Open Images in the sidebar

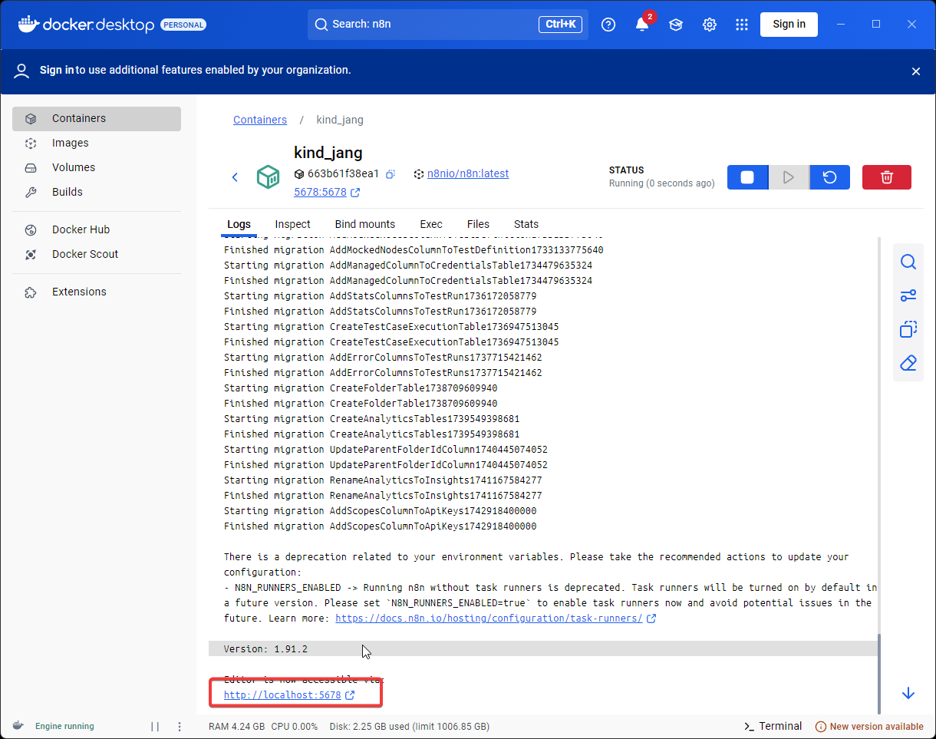[x=97, y=143]
